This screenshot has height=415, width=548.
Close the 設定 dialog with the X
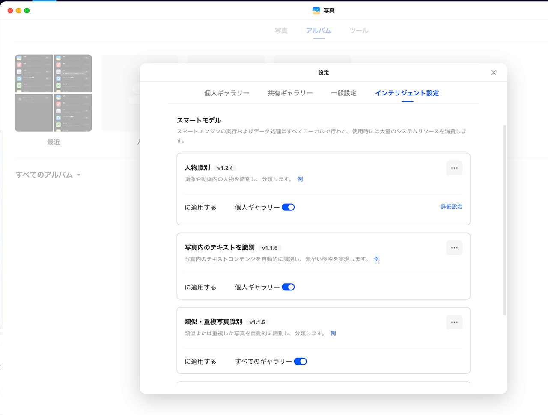494,72
